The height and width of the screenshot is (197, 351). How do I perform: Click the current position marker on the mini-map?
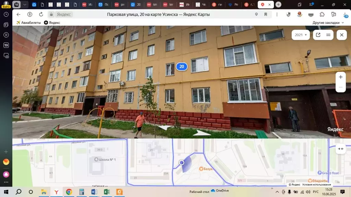coord(182,162)
